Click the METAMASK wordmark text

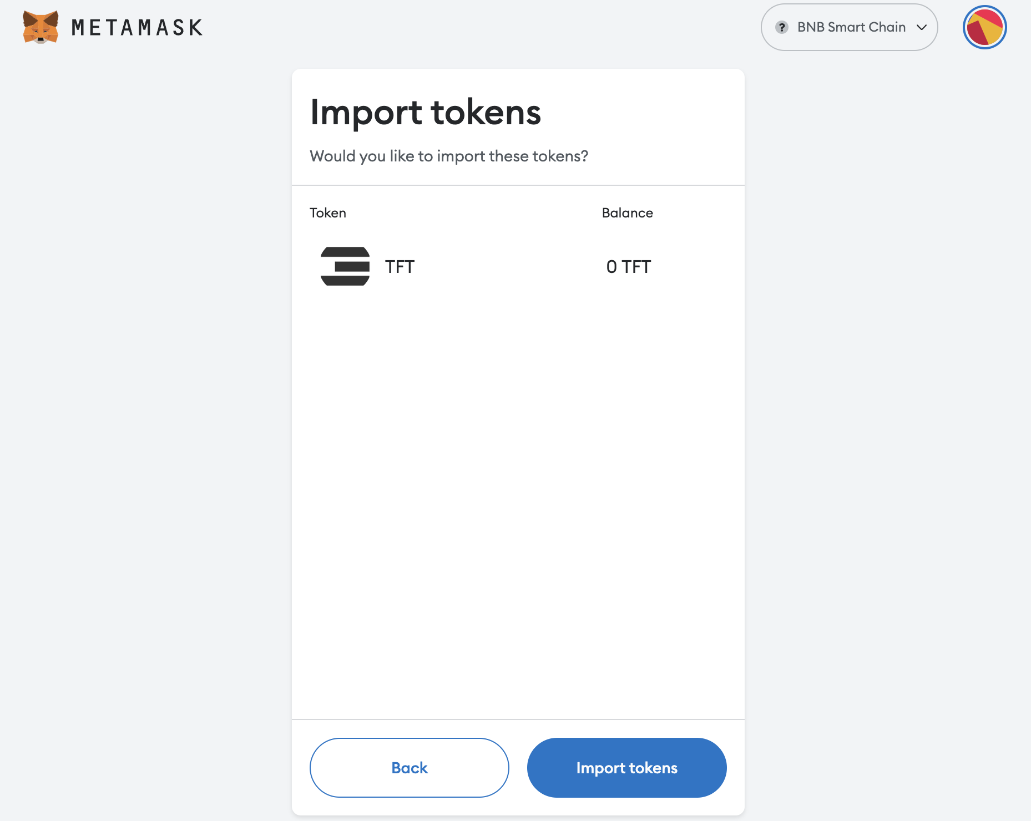(137, 28)
